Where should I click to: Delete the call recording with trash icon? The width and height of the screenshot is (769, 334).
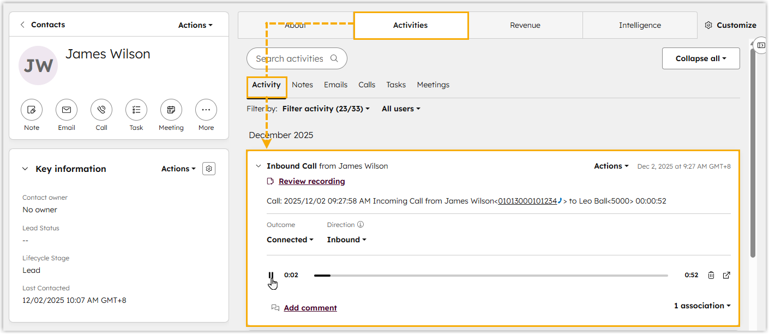pos(711,275)
